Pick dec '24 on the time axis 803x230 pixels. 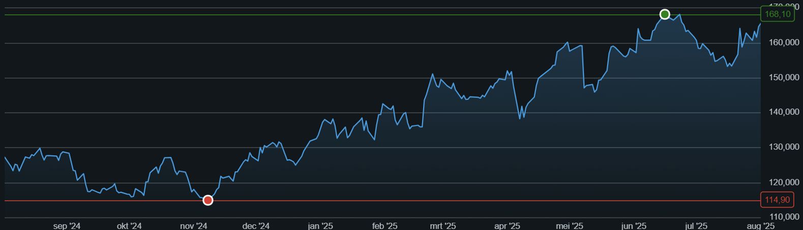pyautogui.click(x=256, y=226)
